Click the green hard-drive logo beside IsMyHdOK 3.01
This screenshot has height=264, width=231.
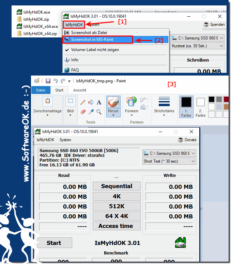181,243
